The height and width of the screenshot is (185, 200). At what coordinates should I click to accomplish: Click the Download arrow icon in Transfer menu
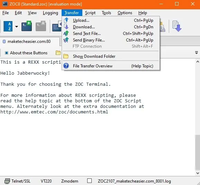(x=66, y=27)
